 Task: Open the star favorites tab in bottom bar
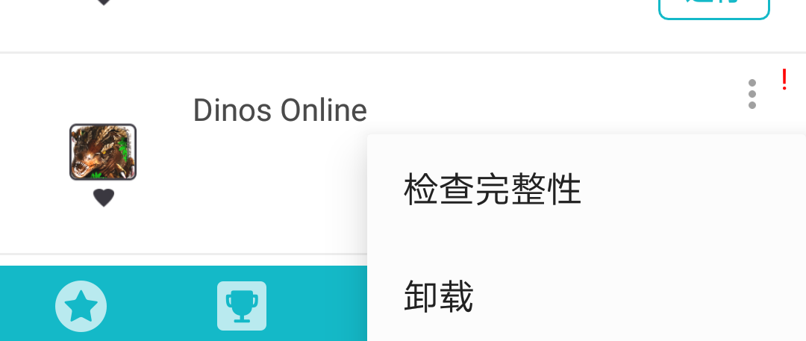pyautogui.click(x=81, y=306)
